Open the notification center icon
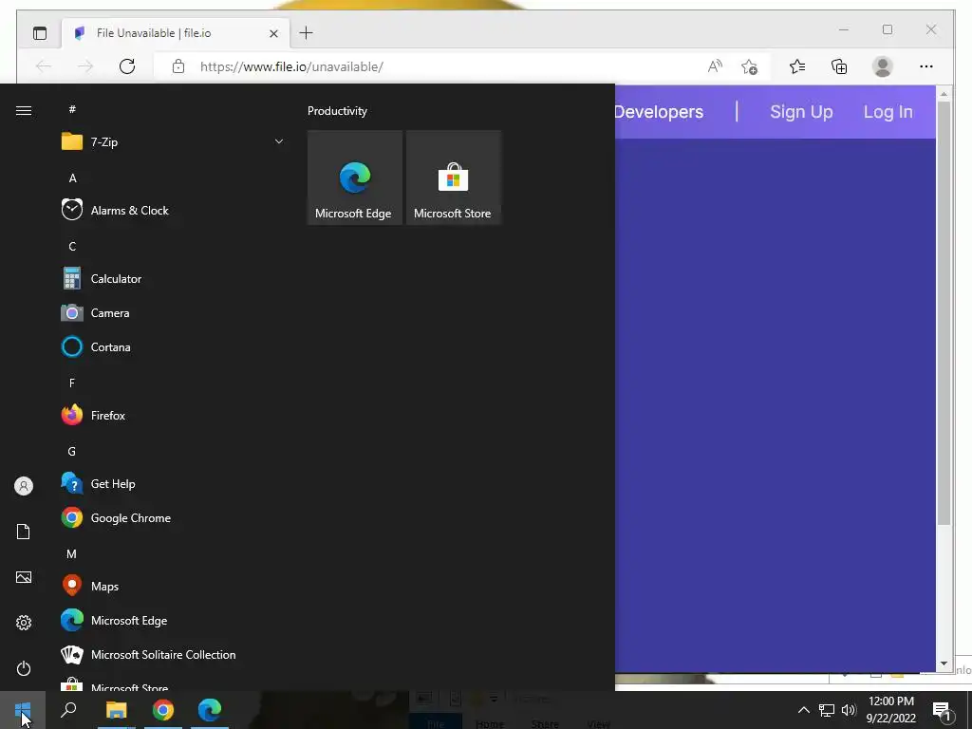Viewport: 972px width, 729px height. tap(943, 711)
